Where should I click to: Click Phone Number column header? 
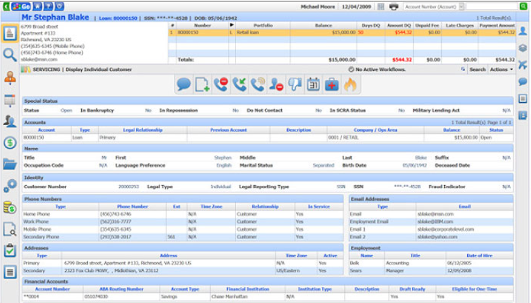coord(132,207)
